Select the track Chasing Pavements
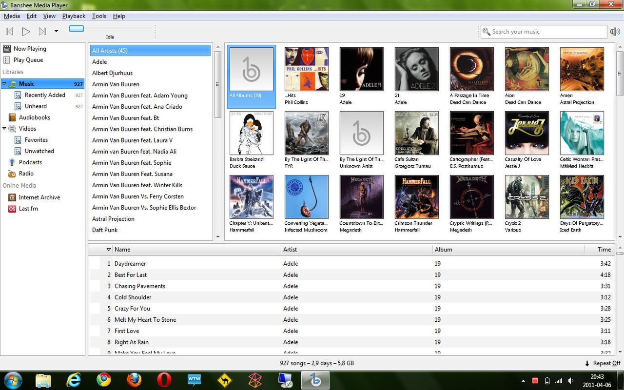The height and width of the screenshot is (390, 624). pos(351,286)
